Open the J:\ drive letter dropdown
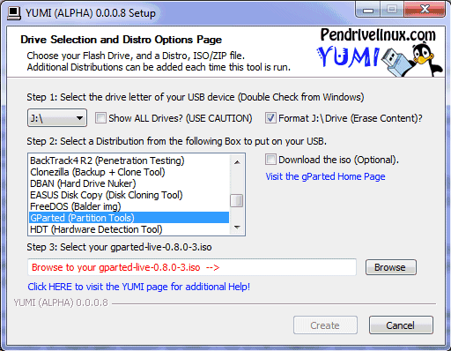451x351 pixels. 57,118
